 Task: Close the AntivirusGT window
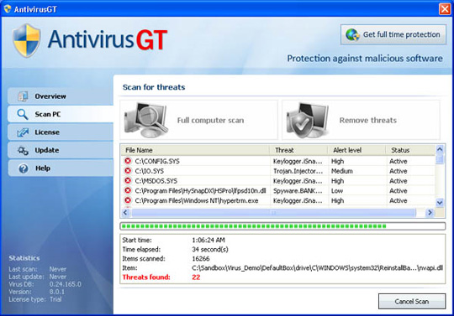pyautogui.click(x=445, y=9)
